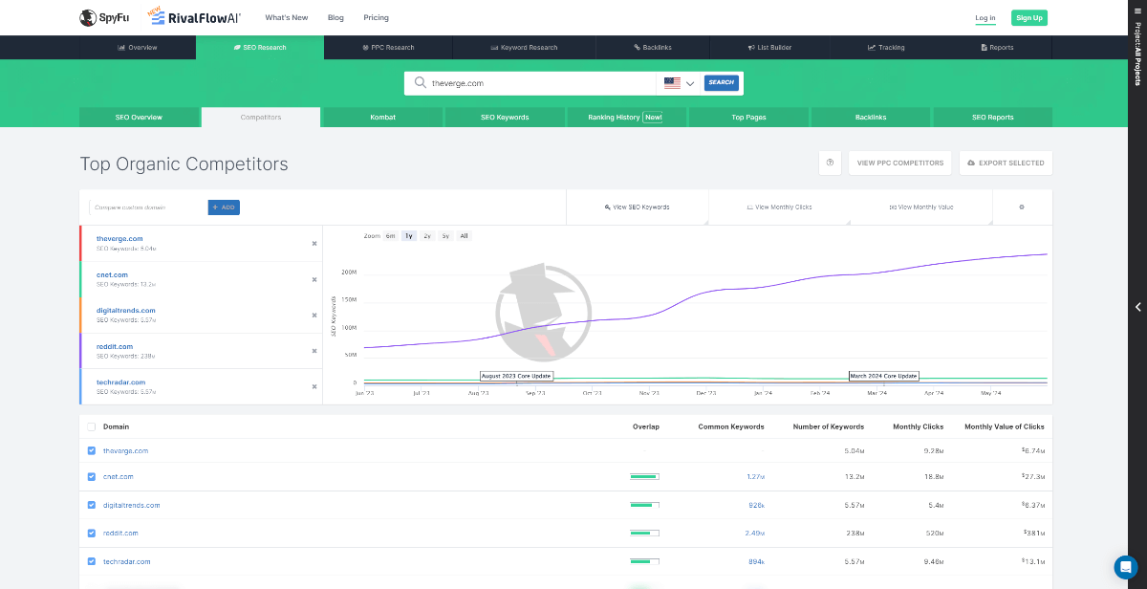Click the August 2023 Core Update marker
Viewport: 1147px width, 589px height.
click(x=516, y=376)
